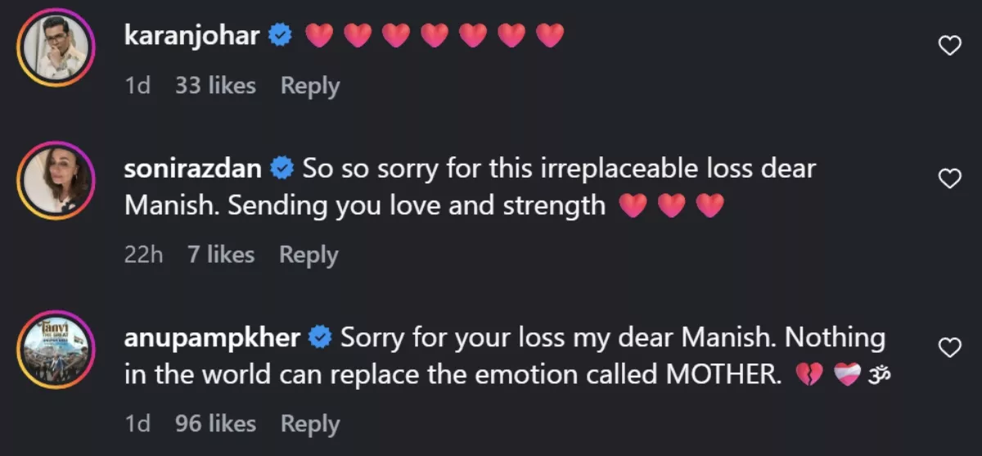Click the 1d timestamp on anupampkher's comment
This screenshot has height=456, width=982.
pyautogui.click(x=137, y=424)
